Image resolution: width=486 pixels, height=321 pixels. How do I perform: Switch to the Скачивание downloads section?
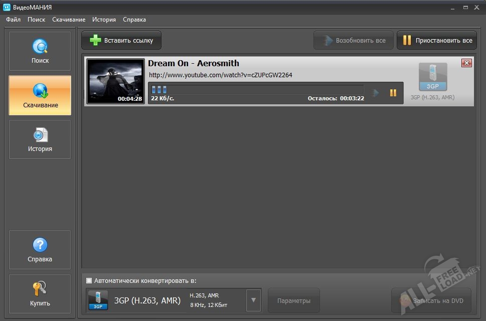click(x=40, y=95)
